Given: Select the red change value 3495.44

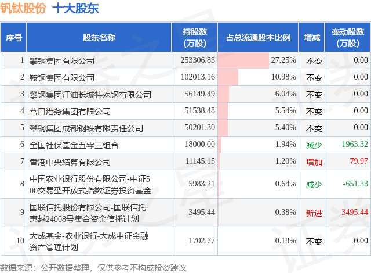Looking at the screenshot, I should coord(355,212).
